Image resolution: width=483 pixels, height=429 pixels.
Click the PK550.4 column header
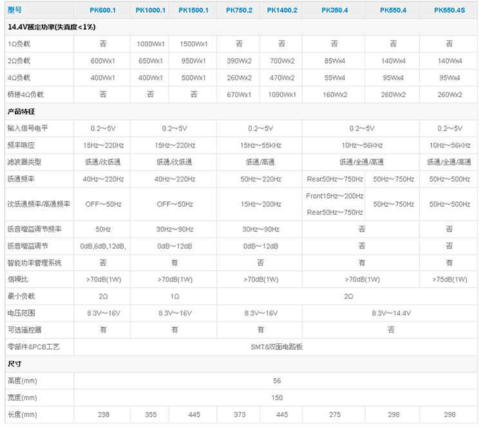coord(393,10)
